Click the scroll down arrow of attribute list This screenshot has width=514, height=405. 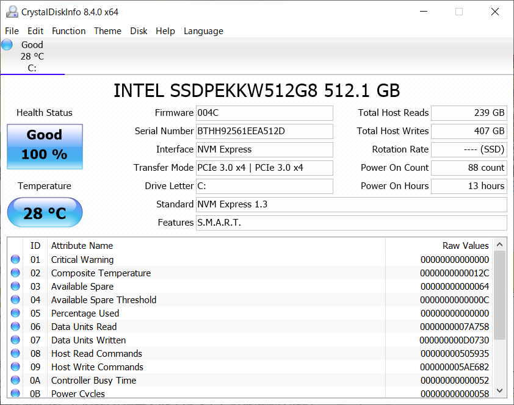pyautogui.click(x=499, y=390)
